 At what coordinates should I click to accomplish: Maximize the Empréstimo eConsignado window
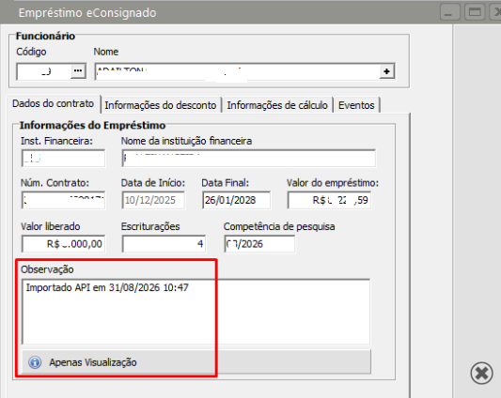(475, 12)
